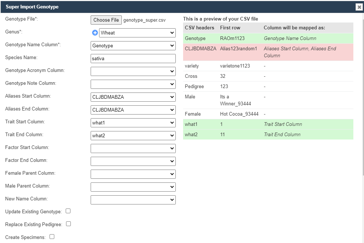364x243 pixels.
Task: Open Trait End Column dropdown with what2
Action: pos(133,135)
